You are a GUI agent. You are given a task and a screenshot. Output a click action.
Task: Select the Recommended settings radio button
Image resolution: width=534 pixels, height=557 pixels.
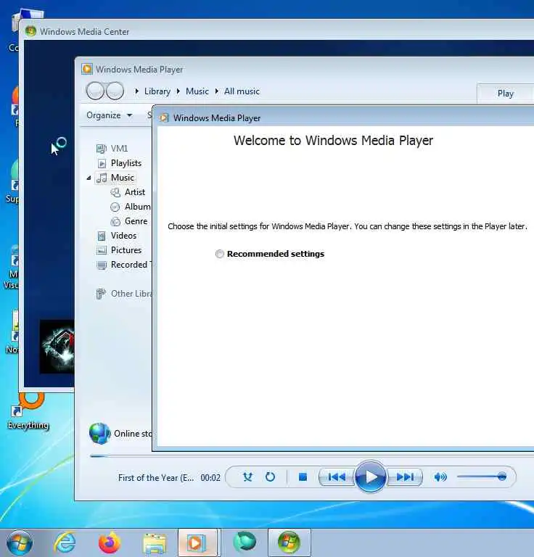pyautogui.click(x=220, y=254)
